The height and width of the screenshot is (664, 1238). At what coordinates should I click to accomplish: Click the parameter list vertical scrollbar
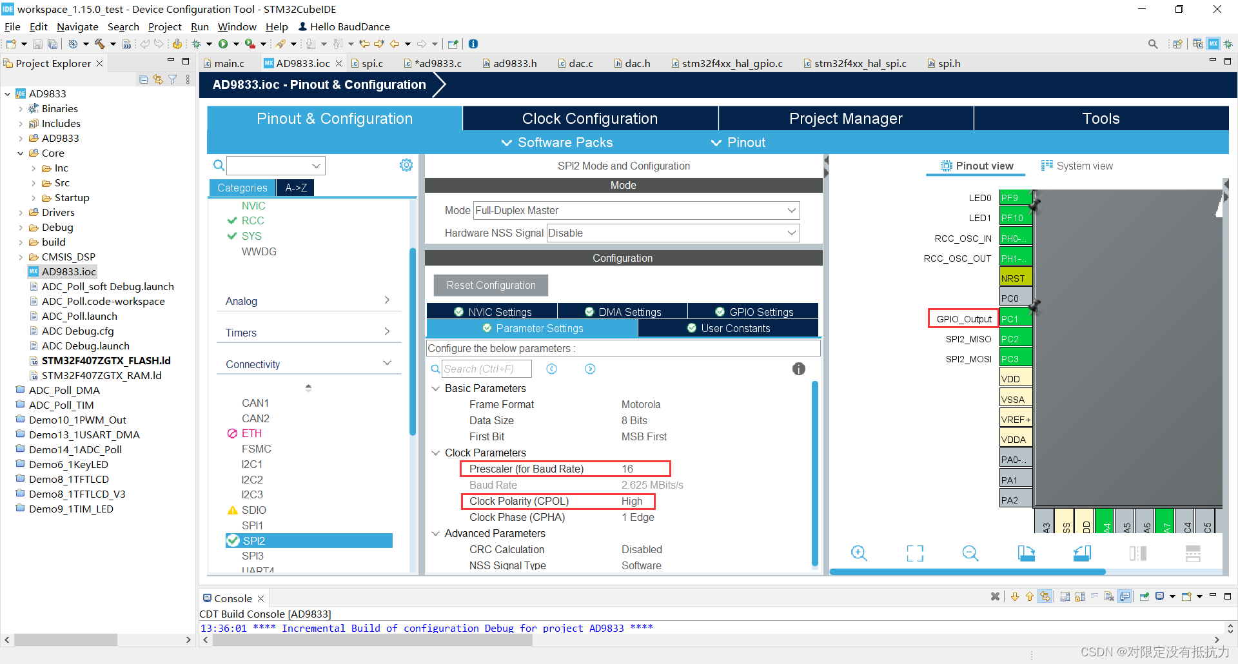[x=815, y=474]
